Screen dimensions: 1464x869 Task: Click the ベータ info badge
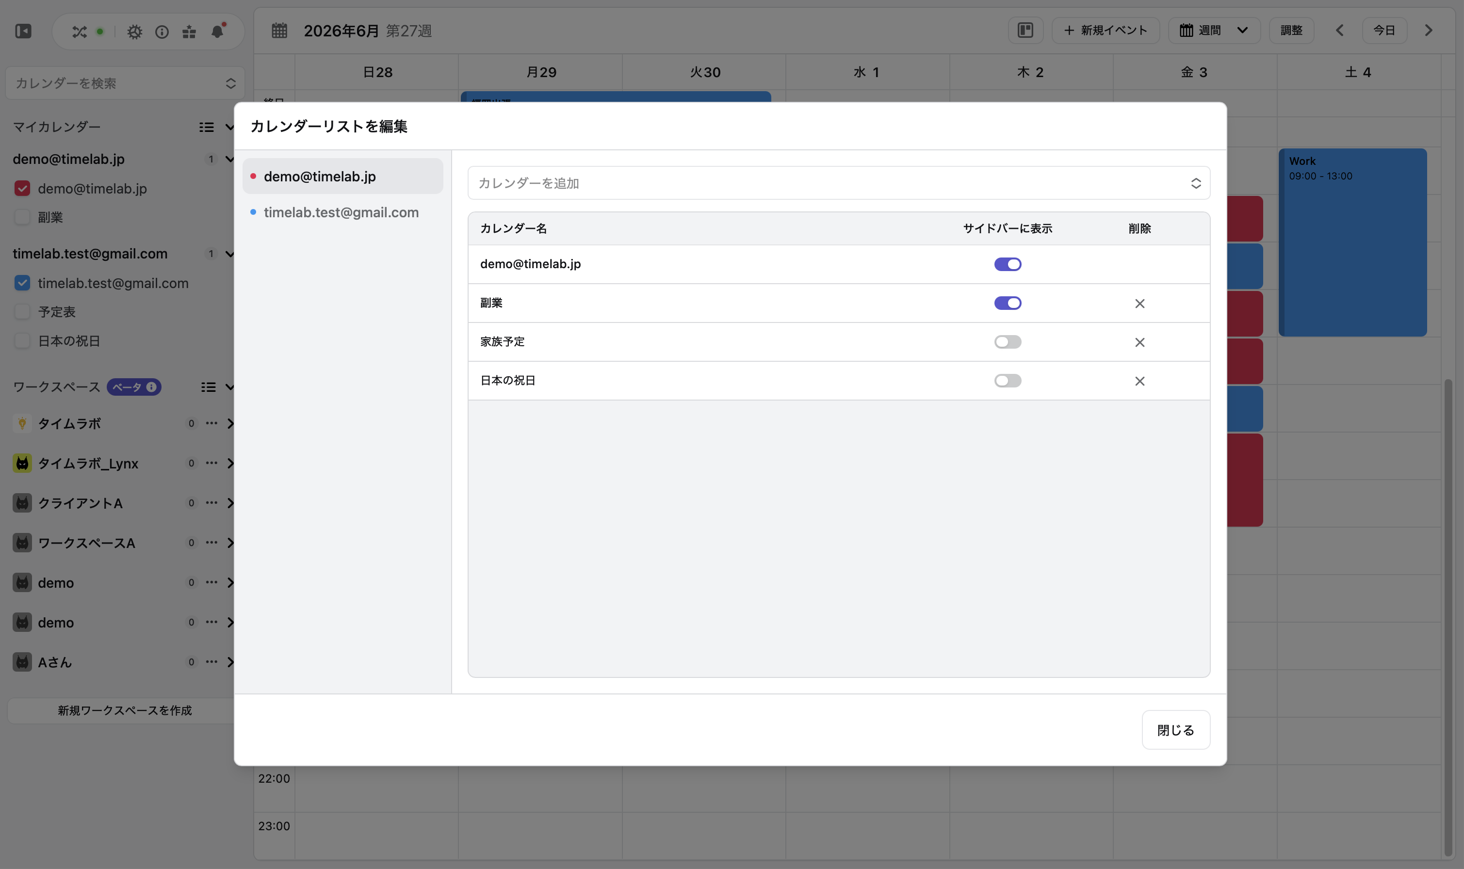tap(134, 387)
